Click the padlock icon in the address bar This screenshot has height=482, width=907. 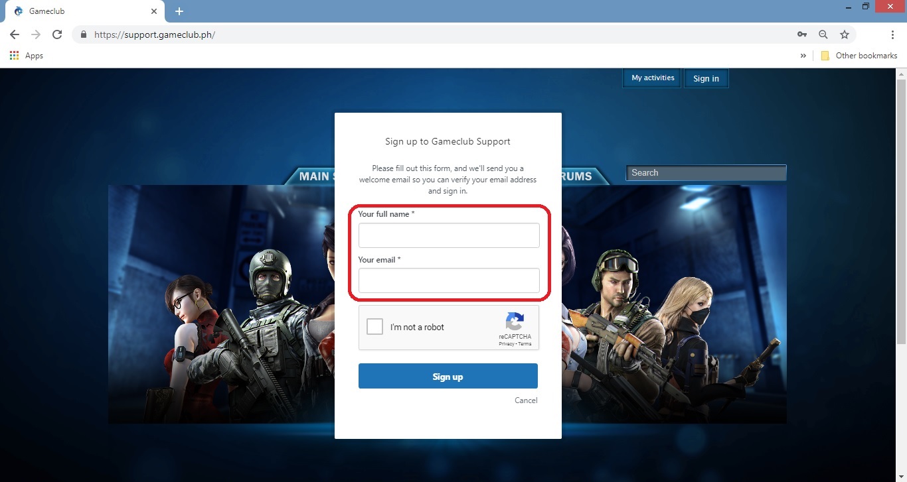pyautogui.click(x=83, y=34)
